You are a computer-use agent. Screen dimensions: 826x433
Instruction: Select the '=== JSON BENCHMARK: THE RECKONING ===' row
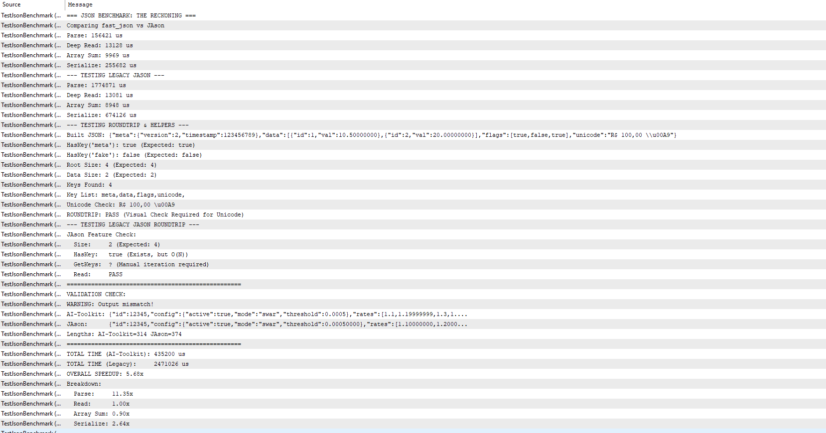pos(413,15)
